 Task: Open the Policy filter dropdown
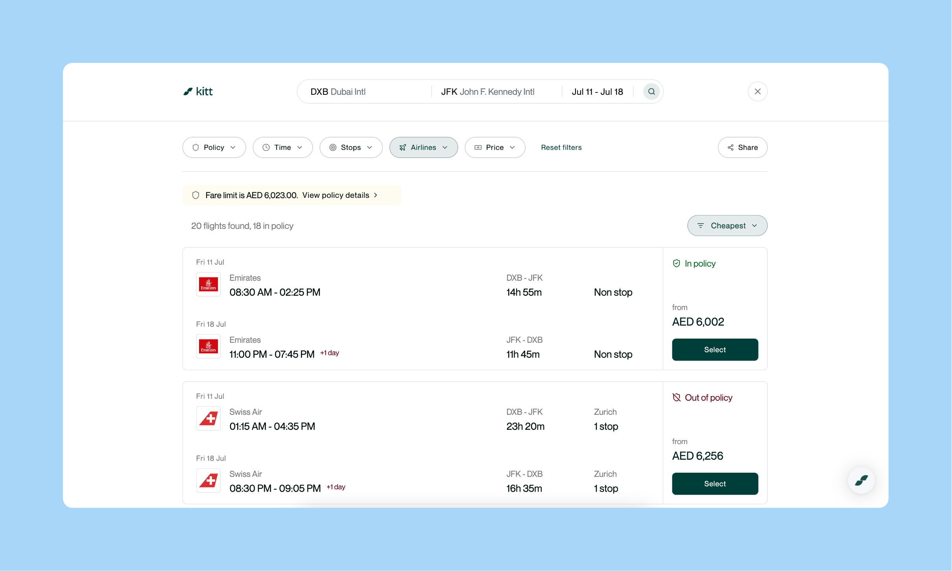coord(214,147)
